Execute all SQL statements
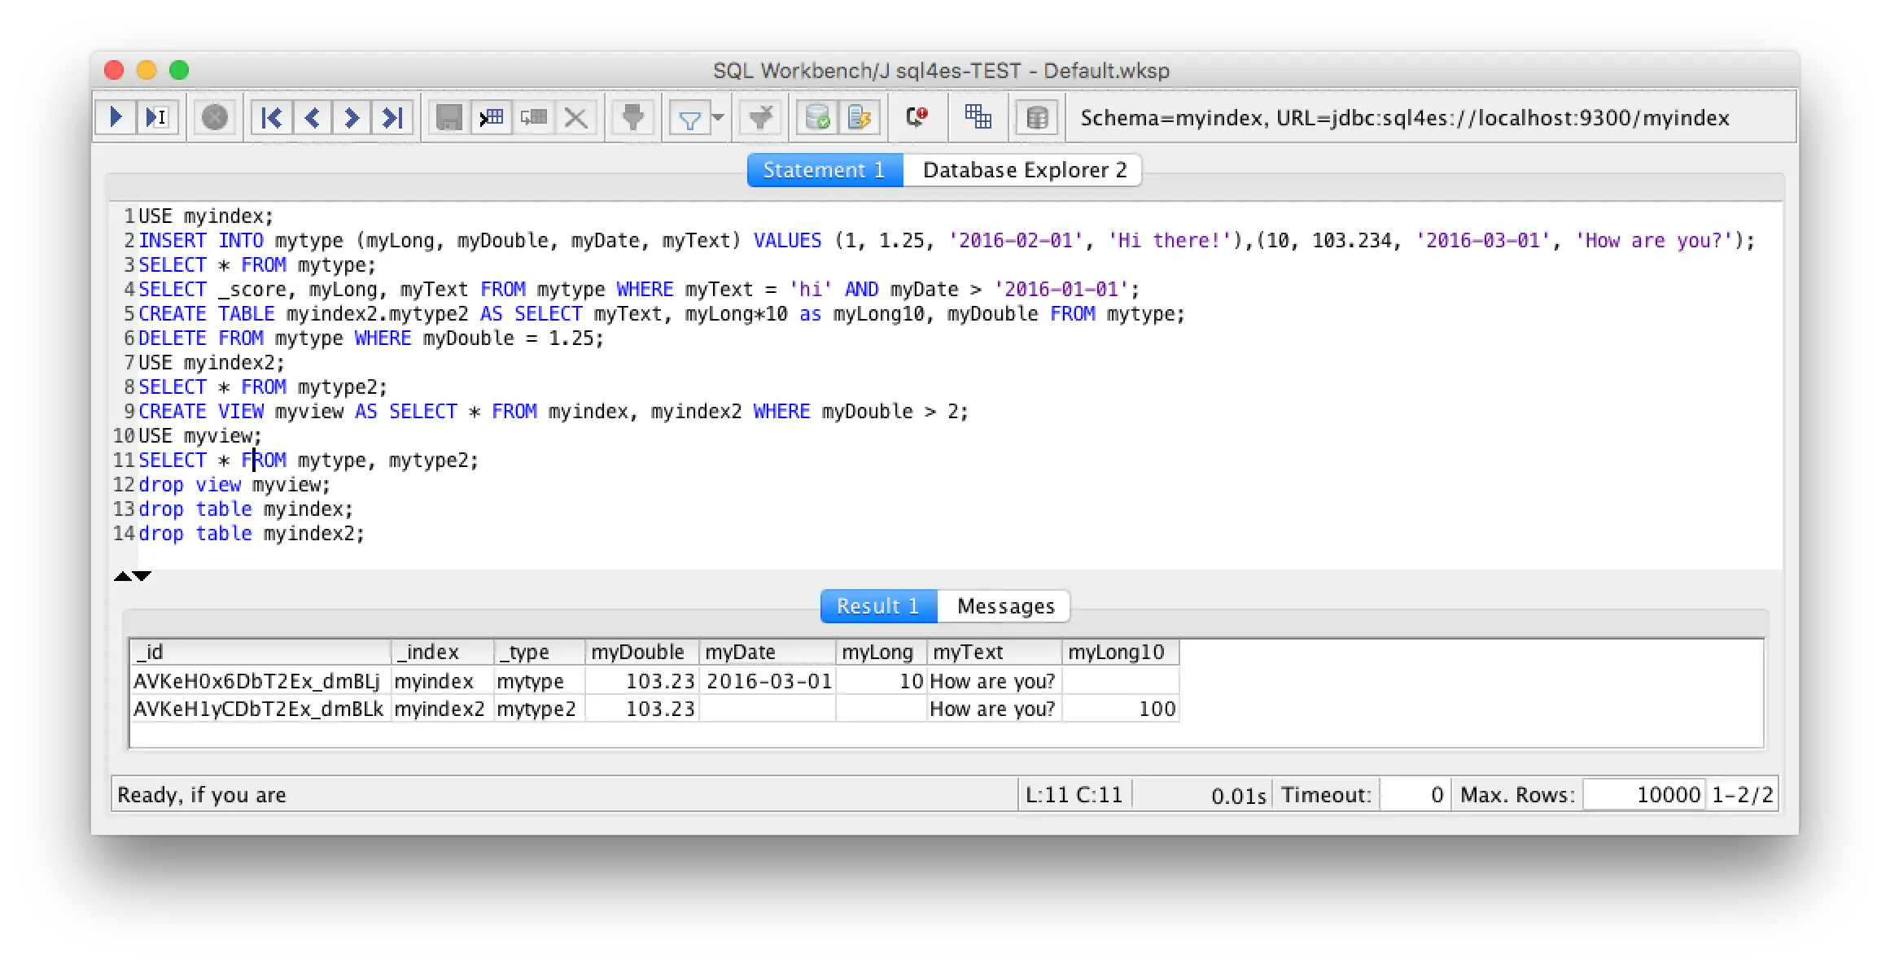This screenshot has height=965, width=1890. tap(114, 116)
